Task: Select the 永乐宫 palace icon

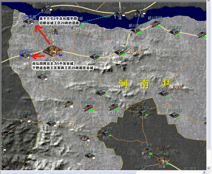Action: pyautogui.click(x=53, y=31)
